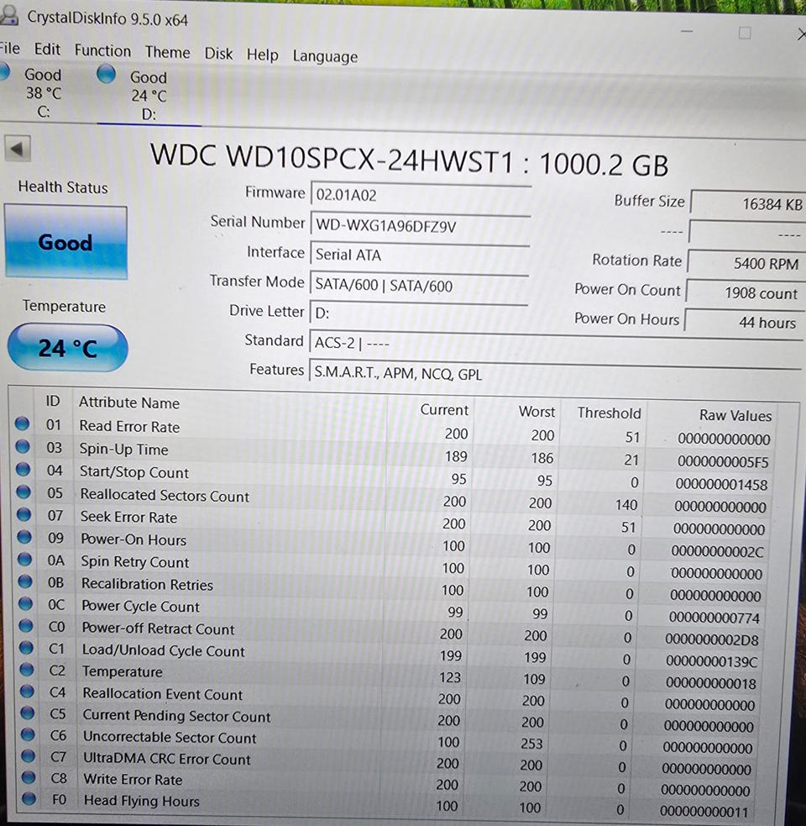Click status orb for Read Error Rate
The image size is (806, 826).
[22, 424]
